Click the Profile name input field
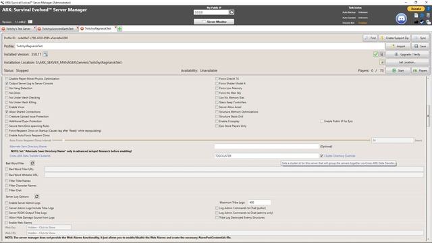Viewport: 432px width, 243px height. coord(200,46)
